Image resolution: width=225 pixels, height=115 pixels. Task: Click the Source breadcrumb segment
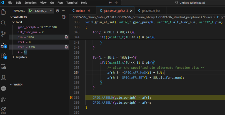(x=207, y=17)
